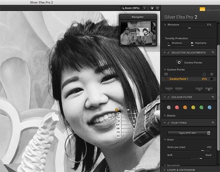
Task: Open the Agfa APX 400 film type dropdown
Action: tap(189, 133)
